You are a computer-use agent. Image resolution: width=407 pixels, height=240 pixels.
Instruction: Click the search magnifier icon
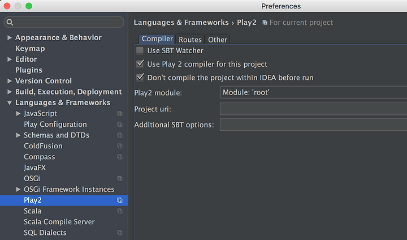10,23
